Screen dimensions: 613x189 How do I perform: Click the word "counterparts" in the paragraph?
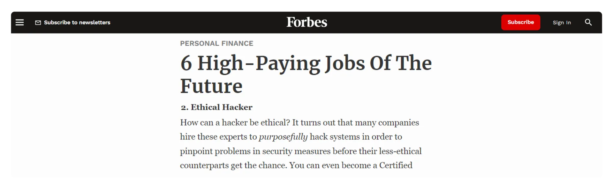pos(204,165)
